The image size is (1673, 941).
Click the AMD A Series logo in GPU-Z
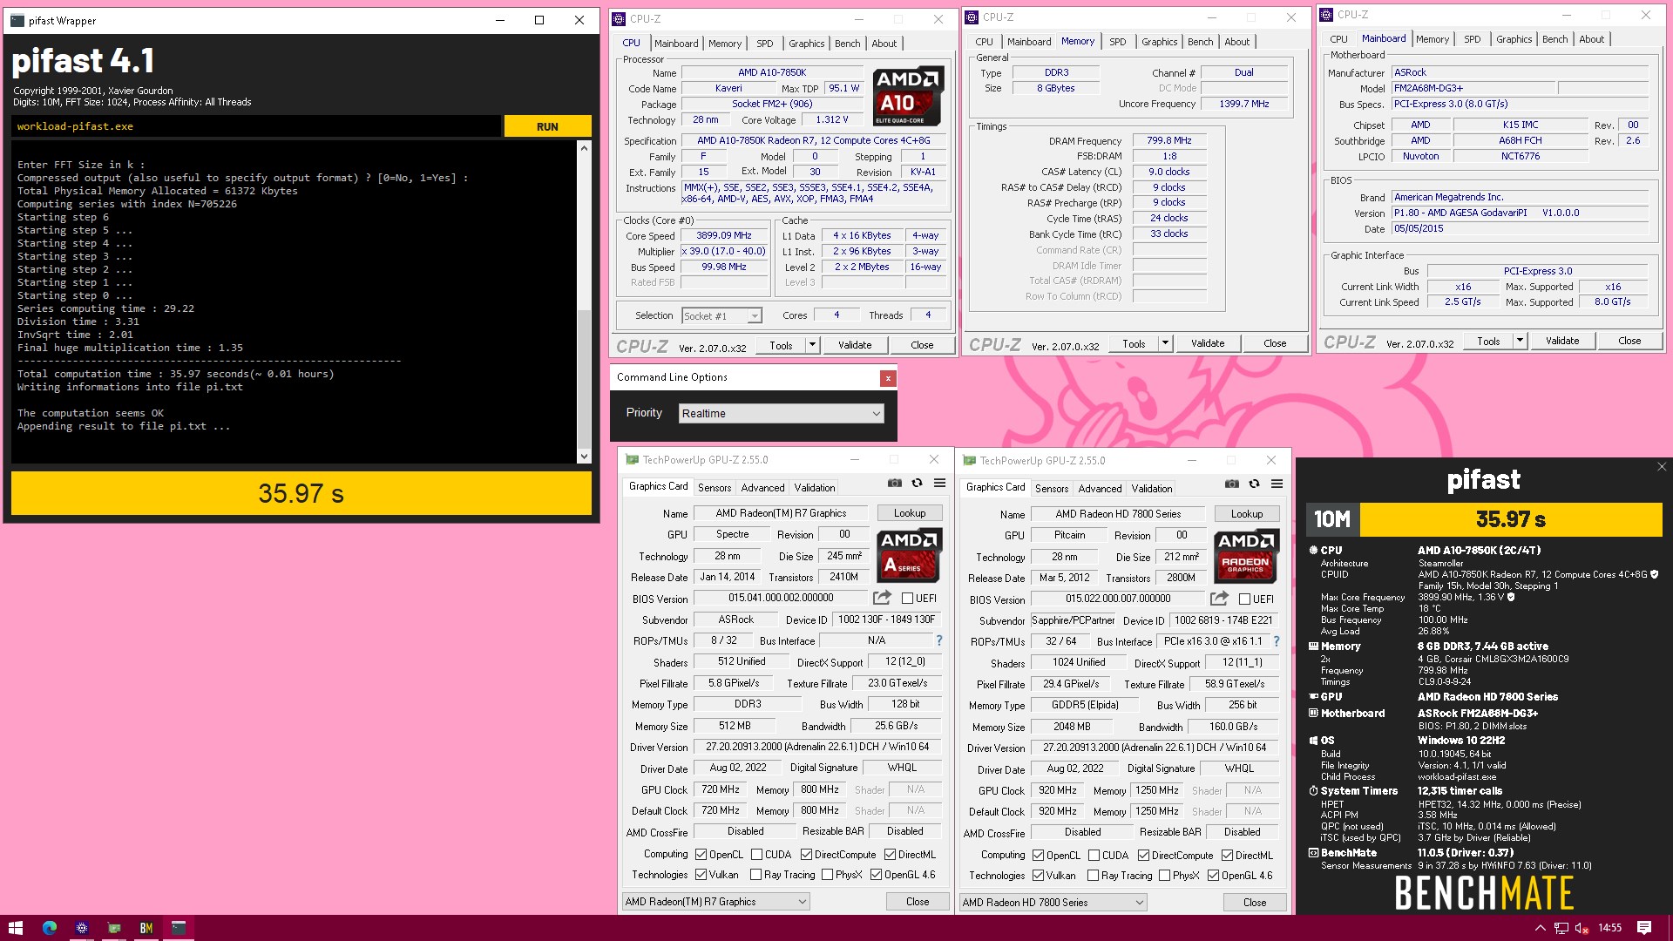click(x=909, y=555)
